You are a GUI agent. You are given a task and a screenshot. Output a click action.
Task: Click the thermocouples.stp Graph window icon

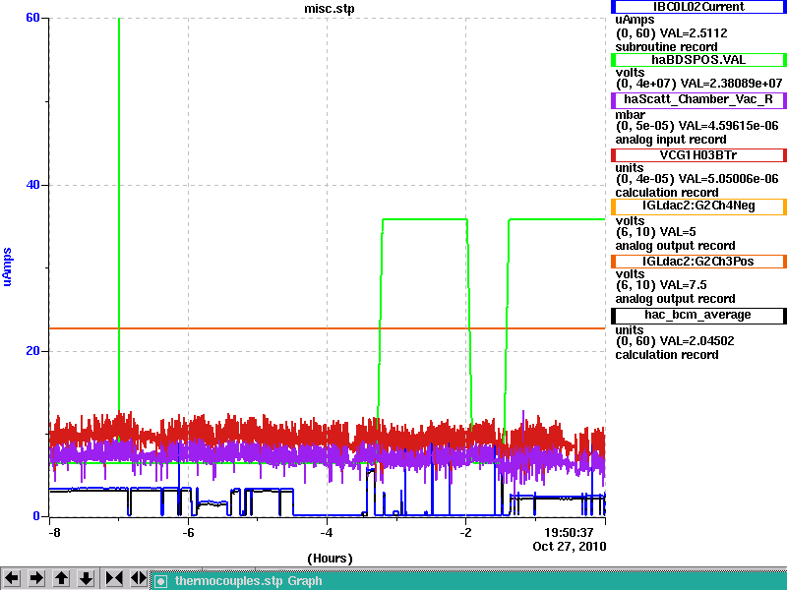[160, 581]
